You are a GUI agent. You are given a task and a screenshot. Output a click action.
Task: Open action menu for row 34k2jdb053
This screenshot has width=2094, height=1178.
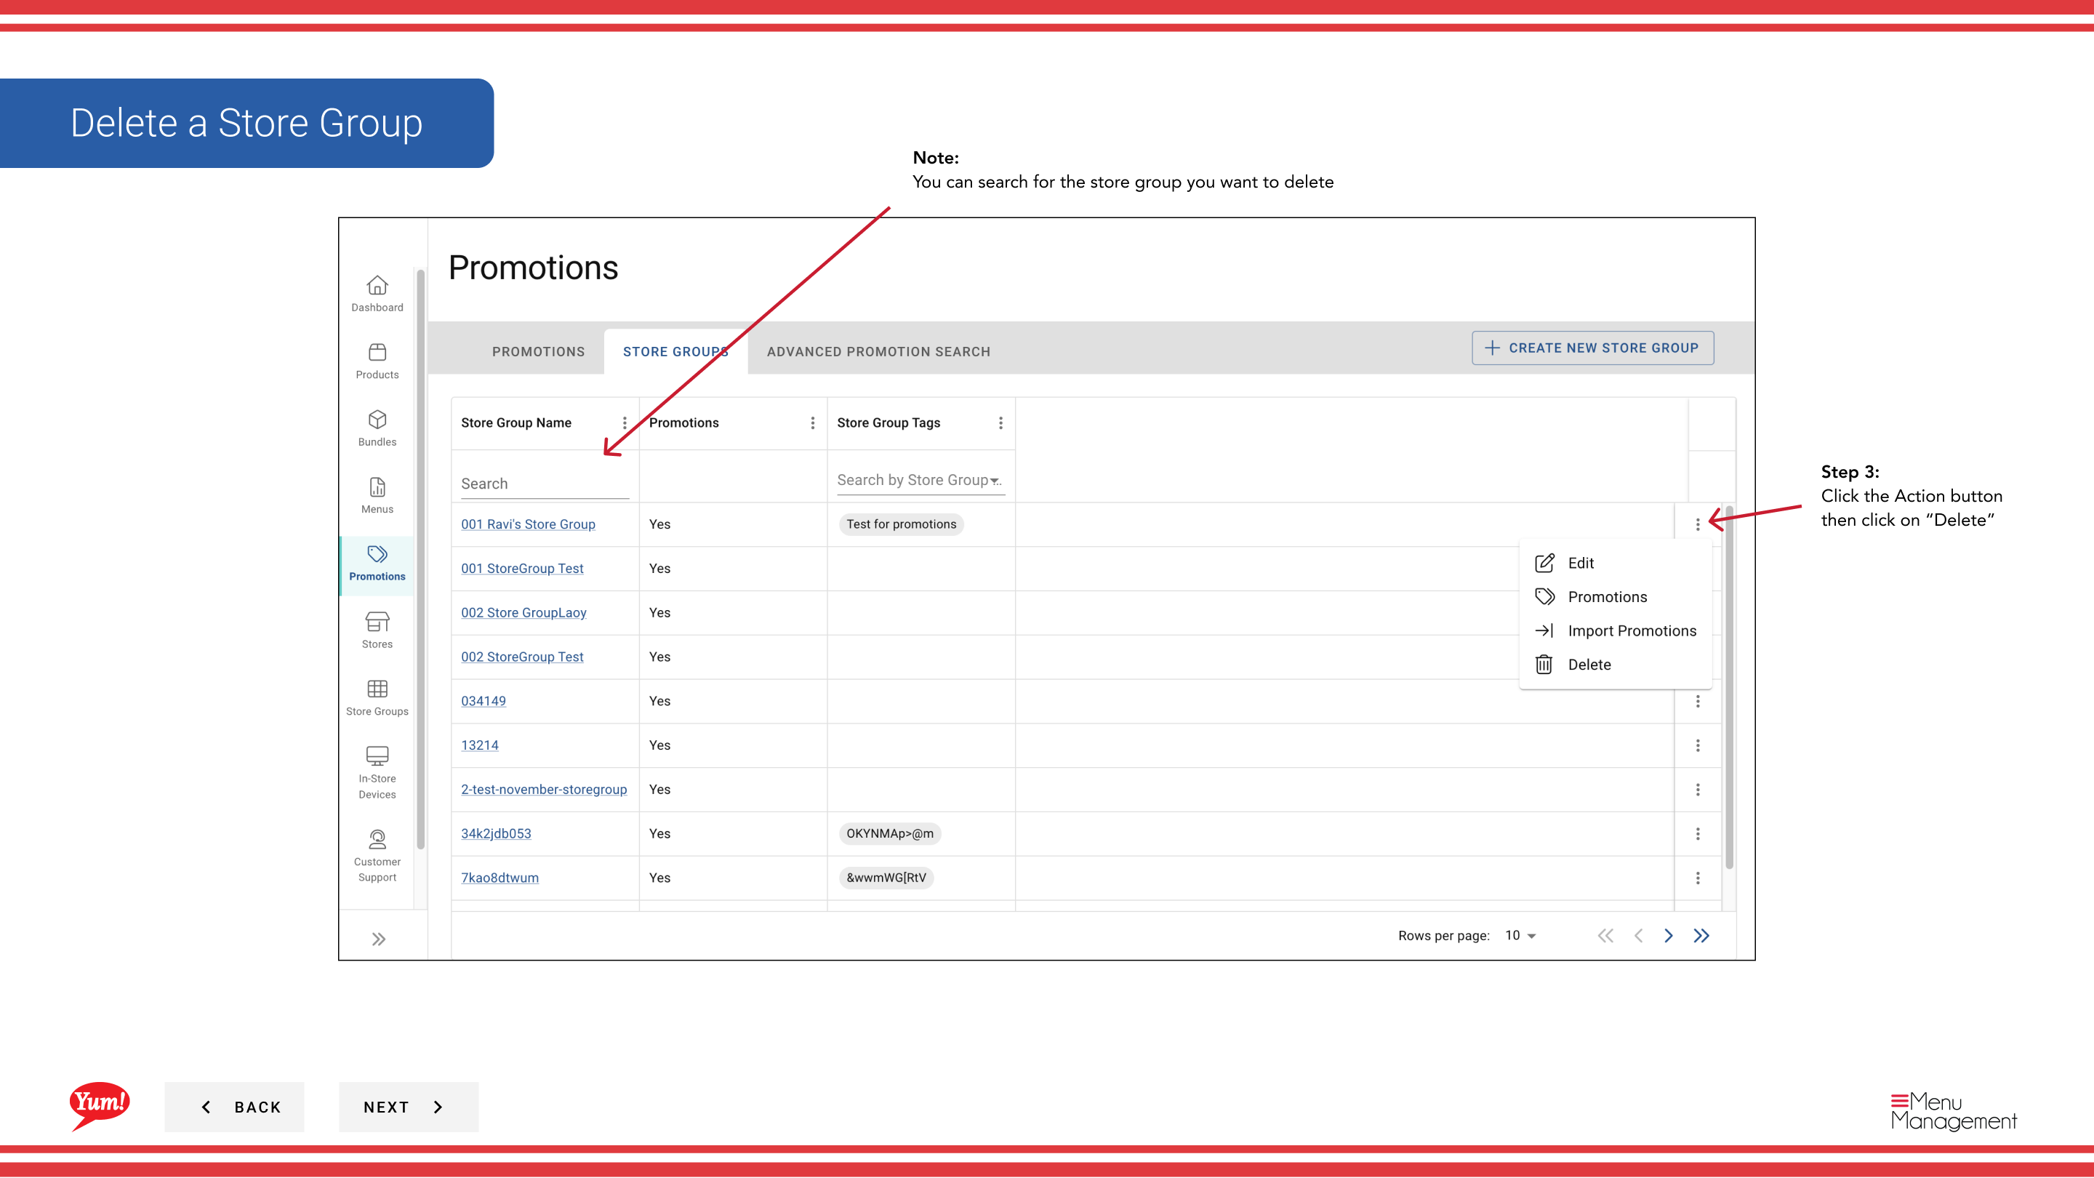1697,833
